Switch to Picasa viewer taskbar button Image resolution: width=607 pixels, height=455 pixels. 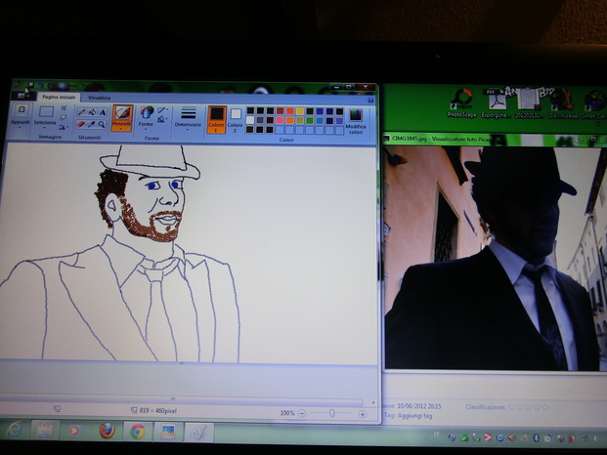click(x=168, y=432)
